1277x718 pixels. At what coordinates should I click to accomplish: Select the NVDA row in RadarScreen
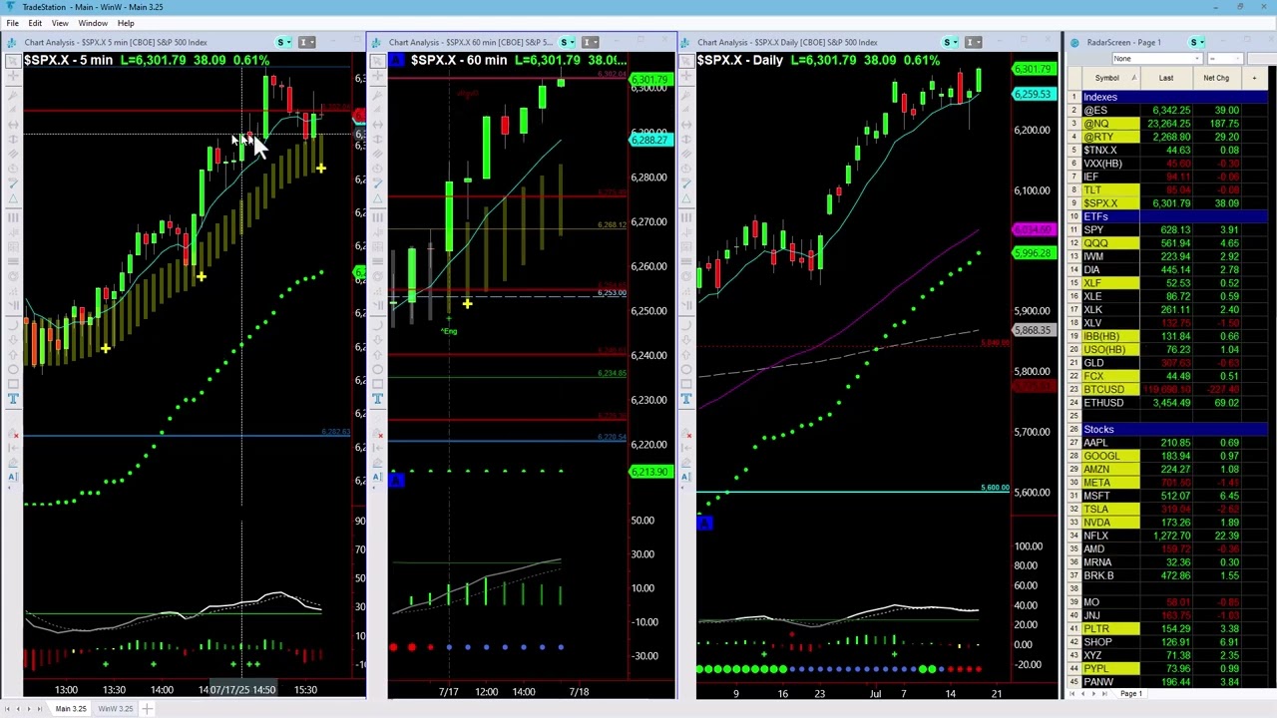point(1096,523)
